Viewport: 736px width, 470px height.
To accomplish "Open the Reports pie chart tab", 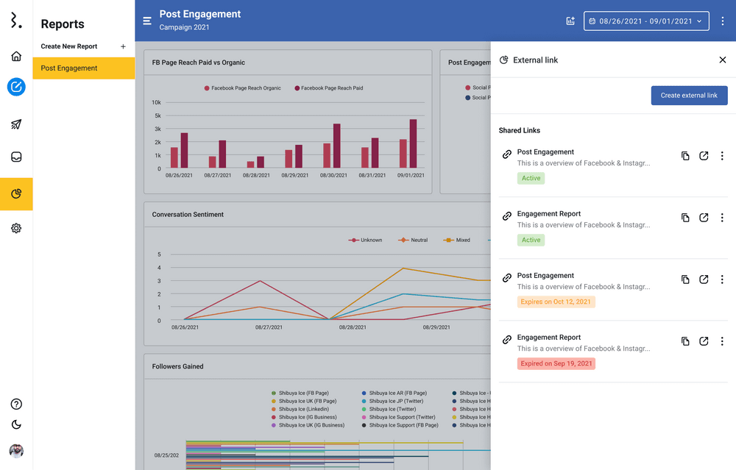I will pyautogui.click(x=16, y=194).
